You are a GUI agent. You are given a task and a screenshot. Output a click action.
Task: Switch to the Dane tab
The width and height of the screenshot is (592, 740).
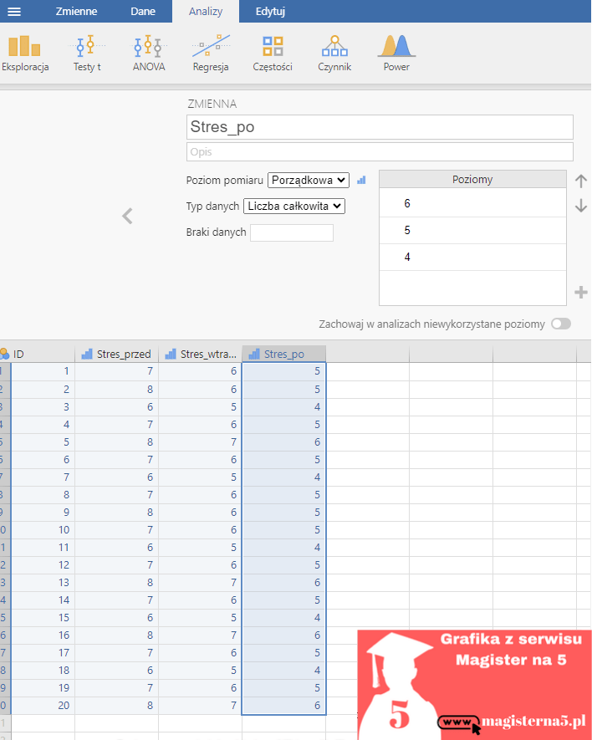[x=143, y=11]
